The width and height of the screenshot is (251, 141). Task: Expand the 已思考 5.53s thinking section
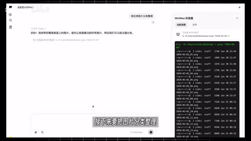point(38,29)
